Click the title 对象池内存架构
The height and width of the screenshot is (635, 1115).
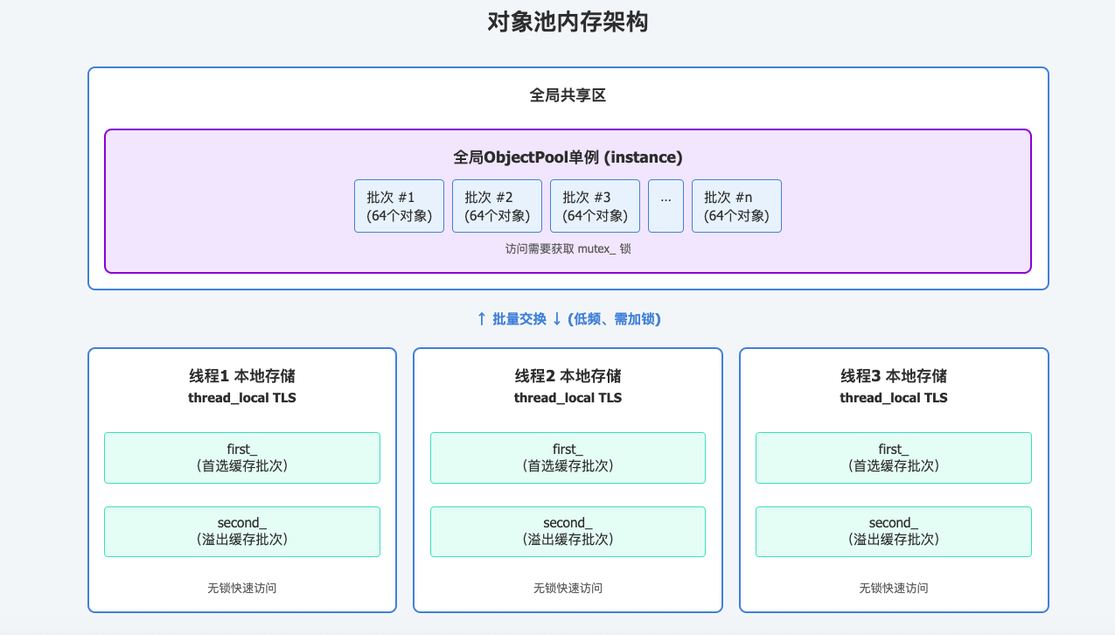pyautogui.click(x=568, y=22)
